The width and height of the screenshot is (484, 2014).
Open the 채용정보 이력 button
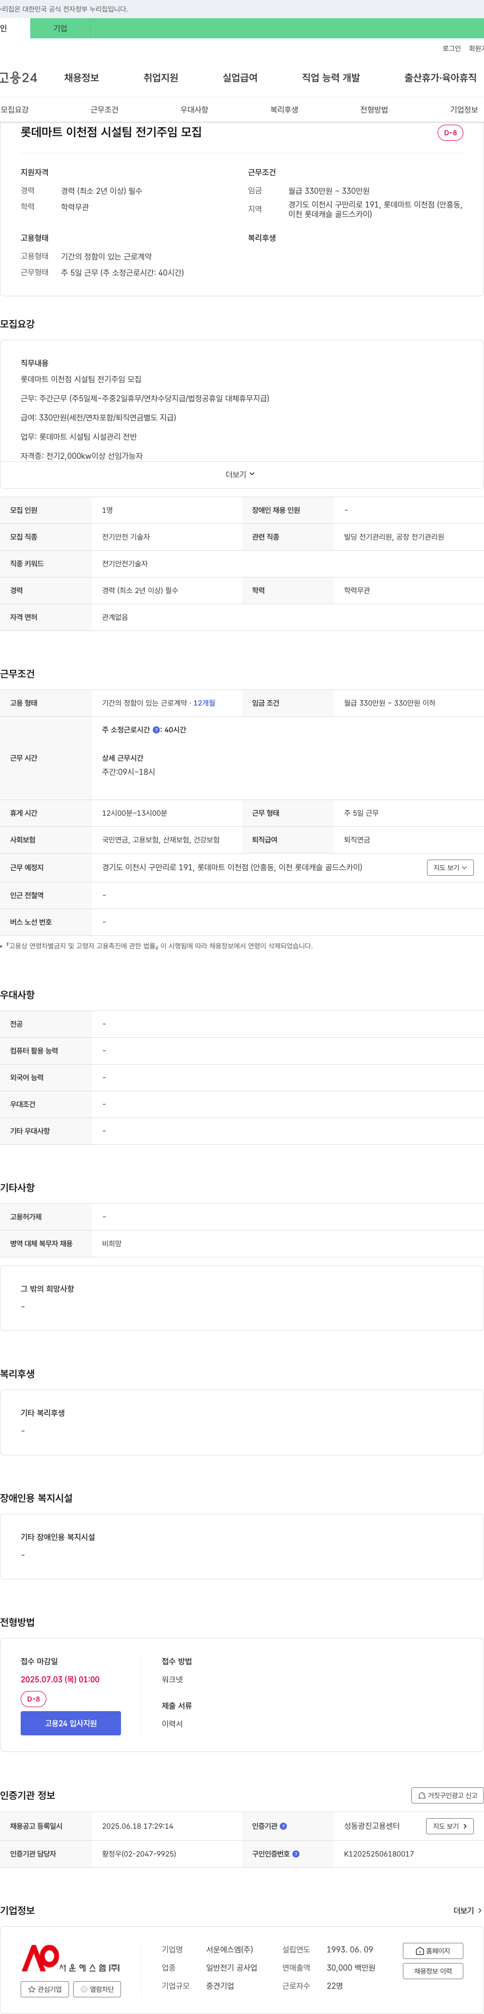(433, 1971)
